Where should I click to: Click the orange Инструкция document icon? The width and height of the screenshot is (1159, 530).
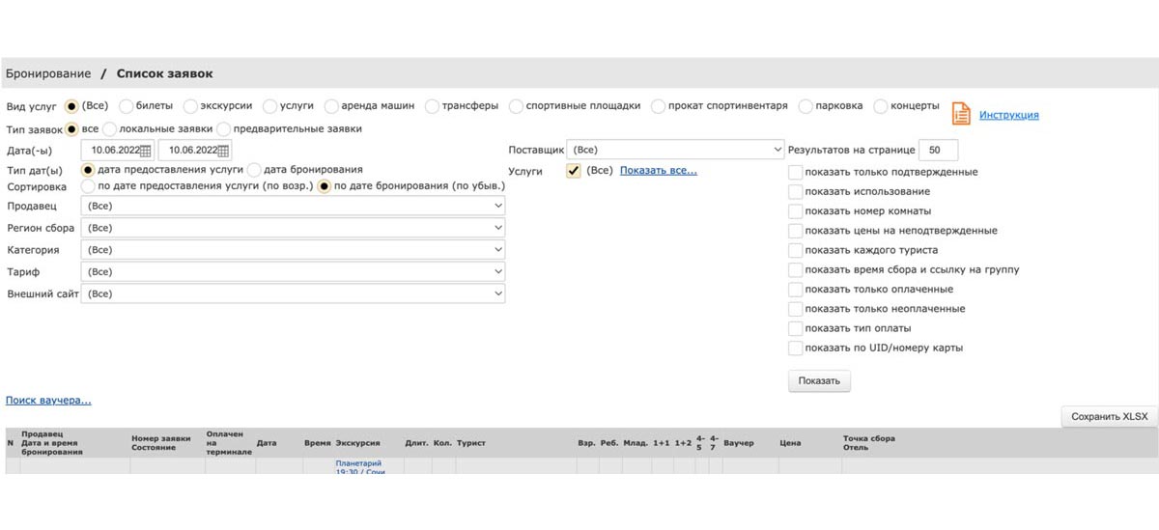click(961, 114)
